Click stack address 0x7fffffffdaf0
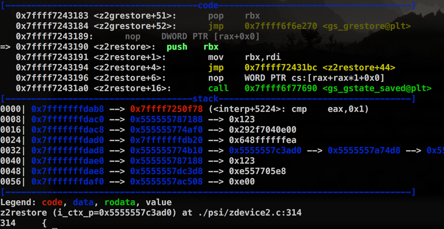444x229 pixels. tap(68, 181)
